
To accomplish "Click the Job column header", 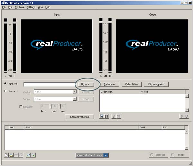I will pos(17,127).
